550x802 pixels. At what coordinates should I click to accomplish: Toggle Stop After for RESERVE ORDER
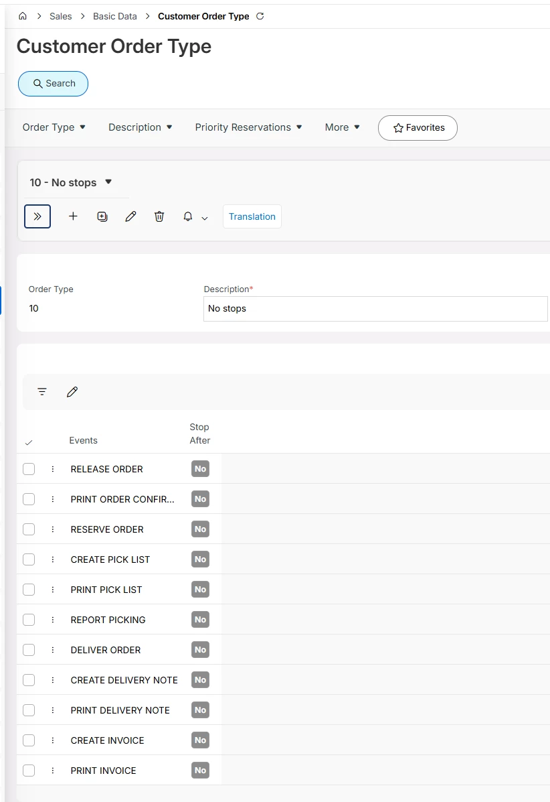pyautogui.click(x=200, y=529)
